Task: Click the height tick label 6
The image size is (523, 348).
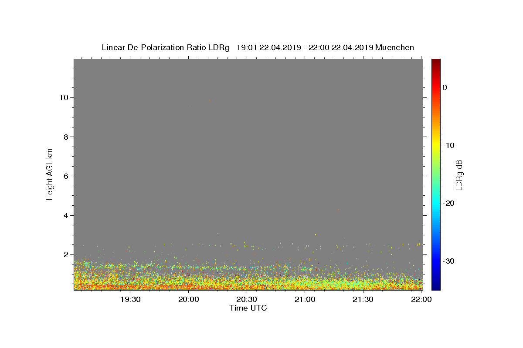Action: point(66,176)
